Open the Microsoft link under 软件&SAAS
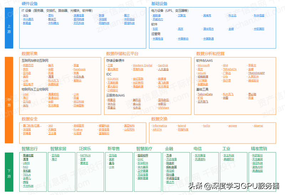285x195 pixels. tap(203, 65)
